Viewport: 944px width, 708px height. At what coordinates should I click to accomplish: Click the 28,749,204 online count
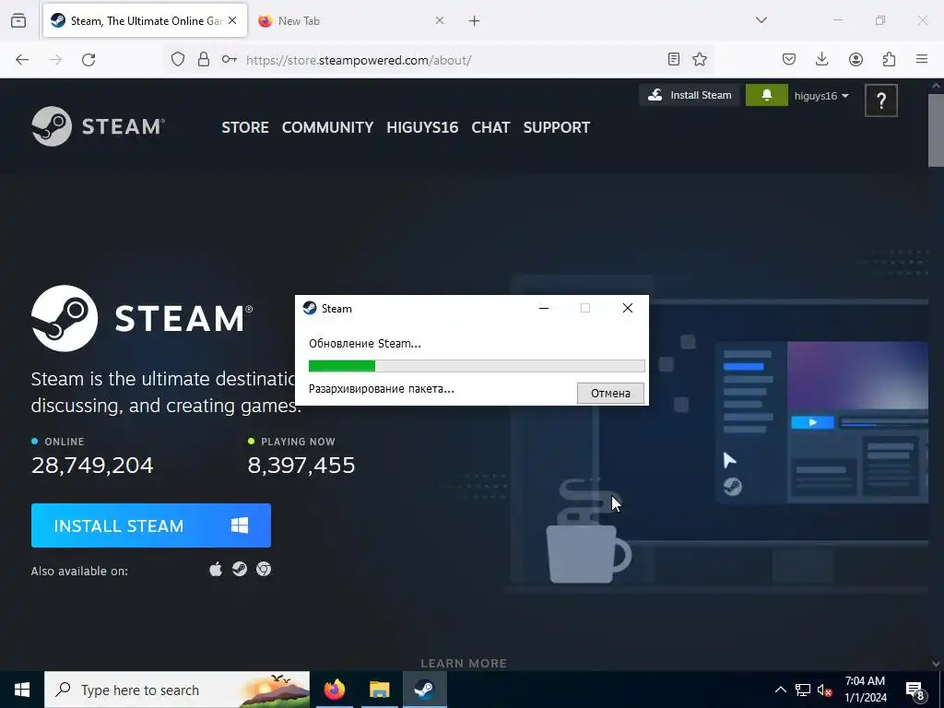point(92,466)
